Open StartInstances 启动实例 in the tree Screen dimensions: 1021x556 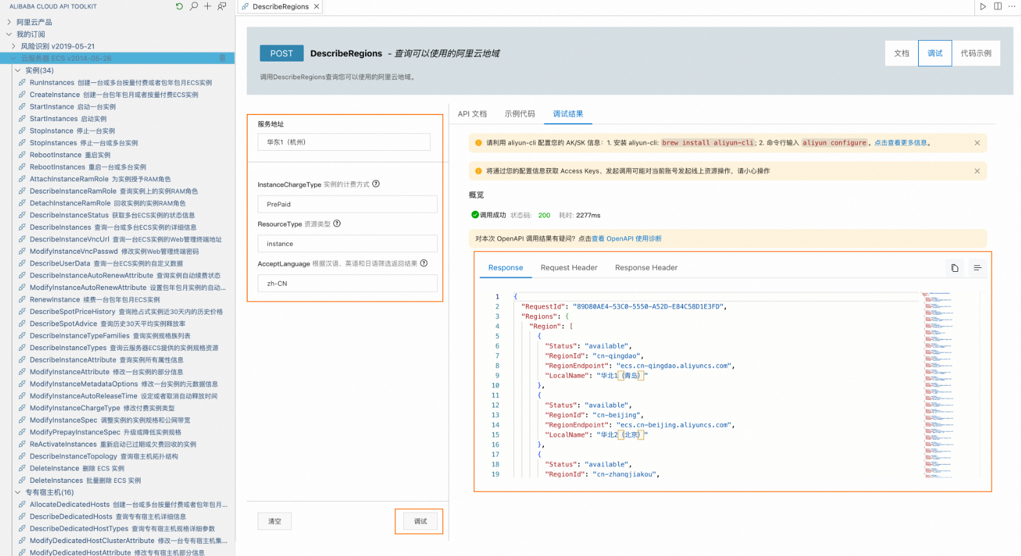[x=68, y=119]
